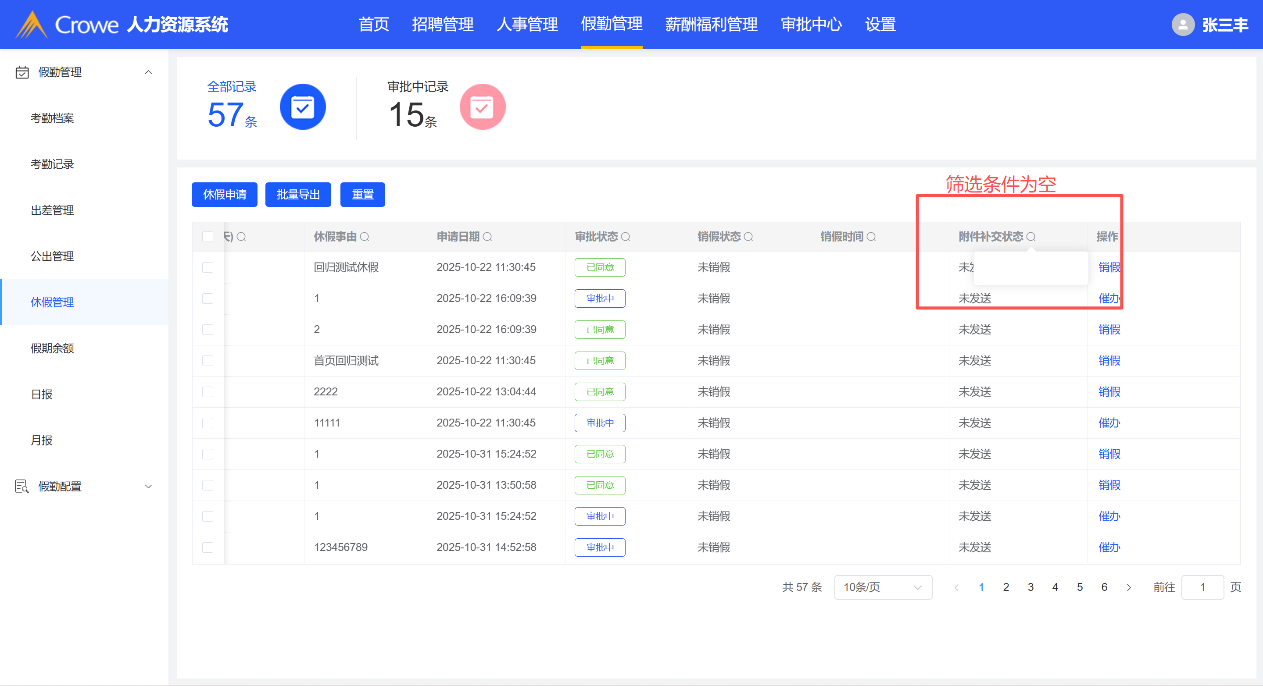Click 张三丰 user avatar icon
This screenshot has height=686, width=1263.
point(1183,25)
